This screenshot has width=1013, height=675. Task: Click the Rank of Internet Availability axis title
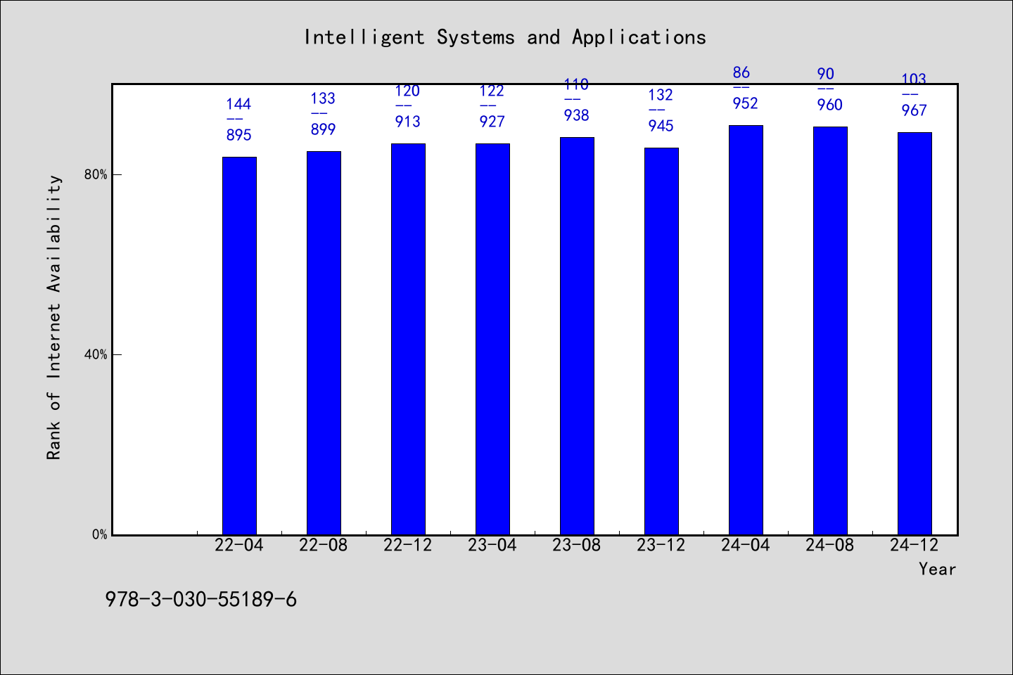(x=54, y=317)
